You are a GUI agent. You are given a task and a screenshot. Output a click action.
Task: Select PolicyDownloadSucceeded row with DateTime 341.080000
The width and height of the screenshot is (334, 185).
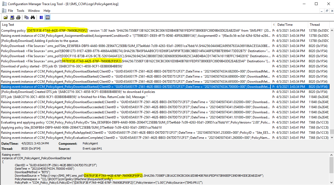point(165,112)
